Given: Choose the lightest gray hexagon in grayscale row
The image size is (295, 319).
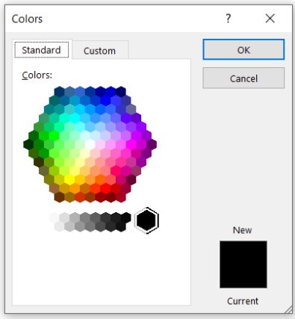Looking at the screenshot, I should 54,217.
